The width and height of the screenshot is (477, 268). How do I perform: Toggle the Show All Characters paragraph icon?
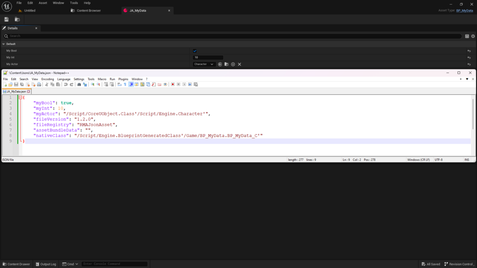125,84
